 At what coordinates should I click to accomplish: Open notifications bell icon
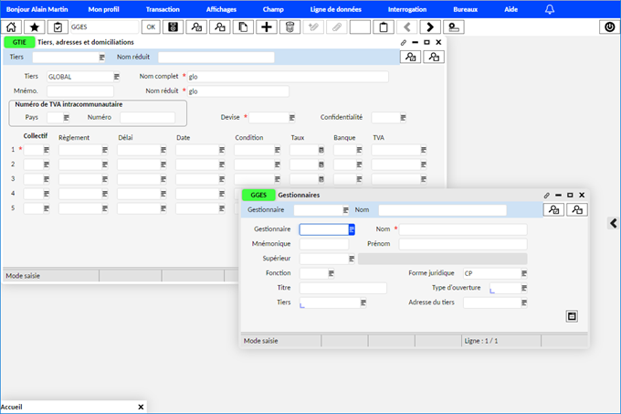(550, 9)
